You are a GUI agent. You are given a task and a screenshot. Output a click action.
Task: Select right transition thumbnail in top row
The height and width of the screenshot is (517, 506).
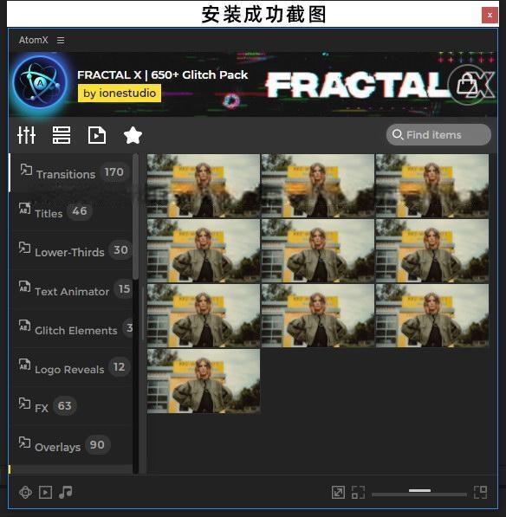(x=432, y=186)
